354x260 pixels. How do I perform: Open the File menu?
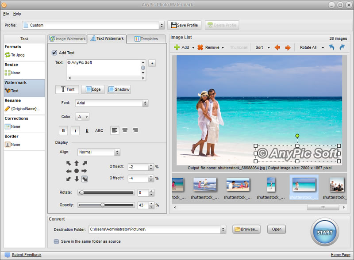point(6,14)
